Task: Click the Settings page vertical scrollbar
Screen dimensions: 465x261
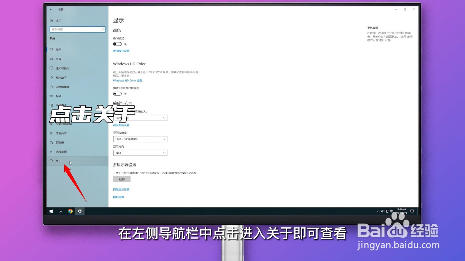Action: (x=418, y=113)
